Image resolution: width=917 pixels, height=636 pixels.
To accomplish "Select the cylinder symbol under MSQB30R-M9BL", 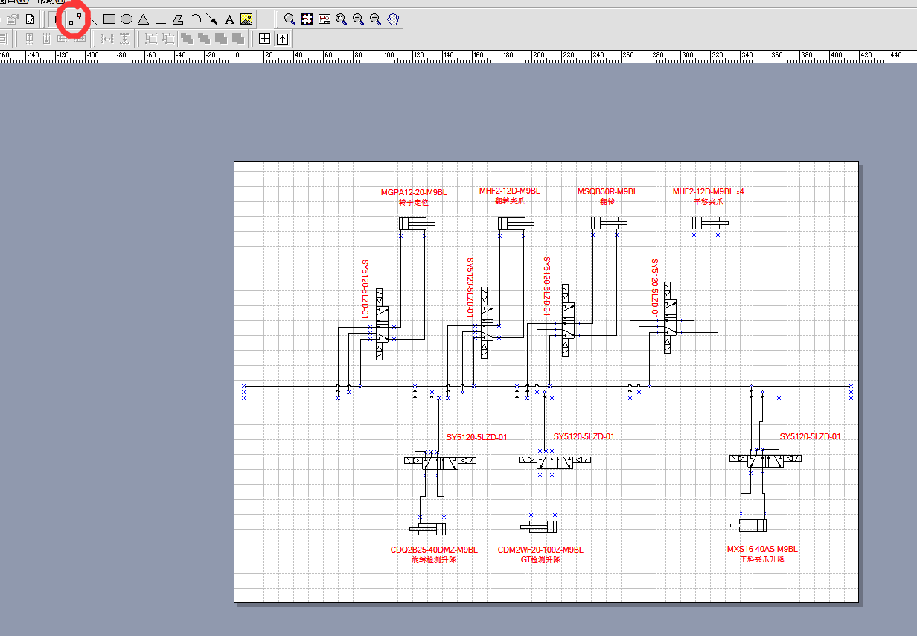I will (x=609, y=223).
